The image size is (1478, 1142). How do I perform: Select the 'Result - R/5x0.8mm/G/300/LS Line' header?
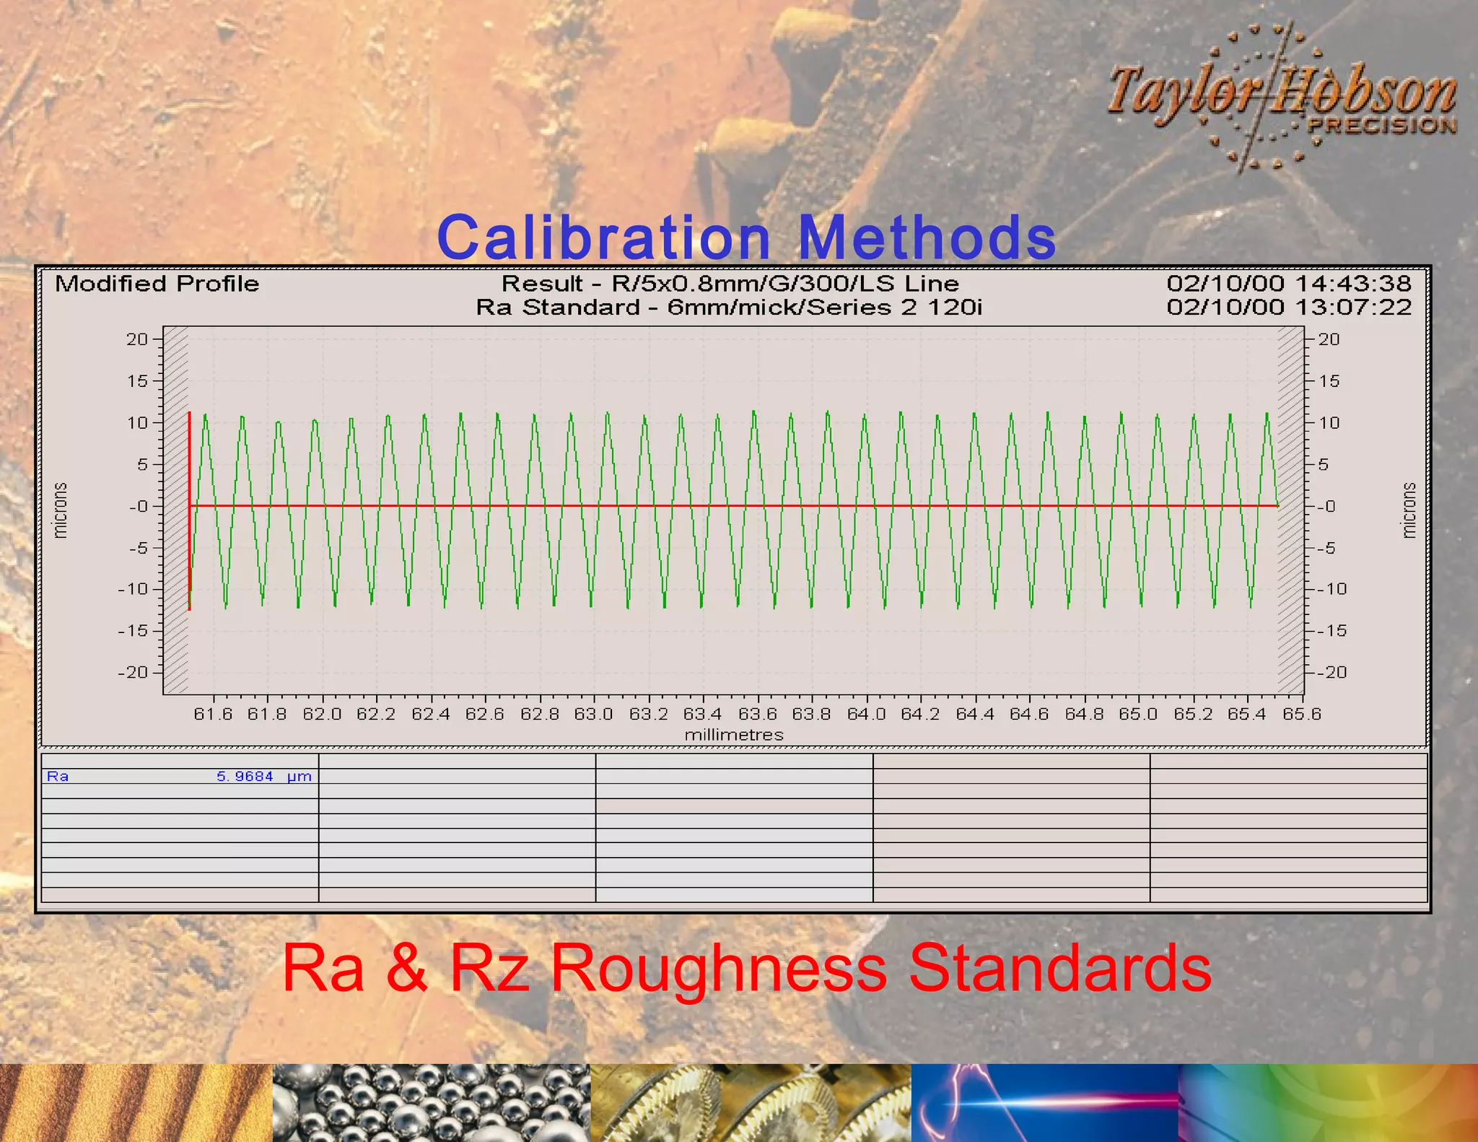(x=730, y=284)
